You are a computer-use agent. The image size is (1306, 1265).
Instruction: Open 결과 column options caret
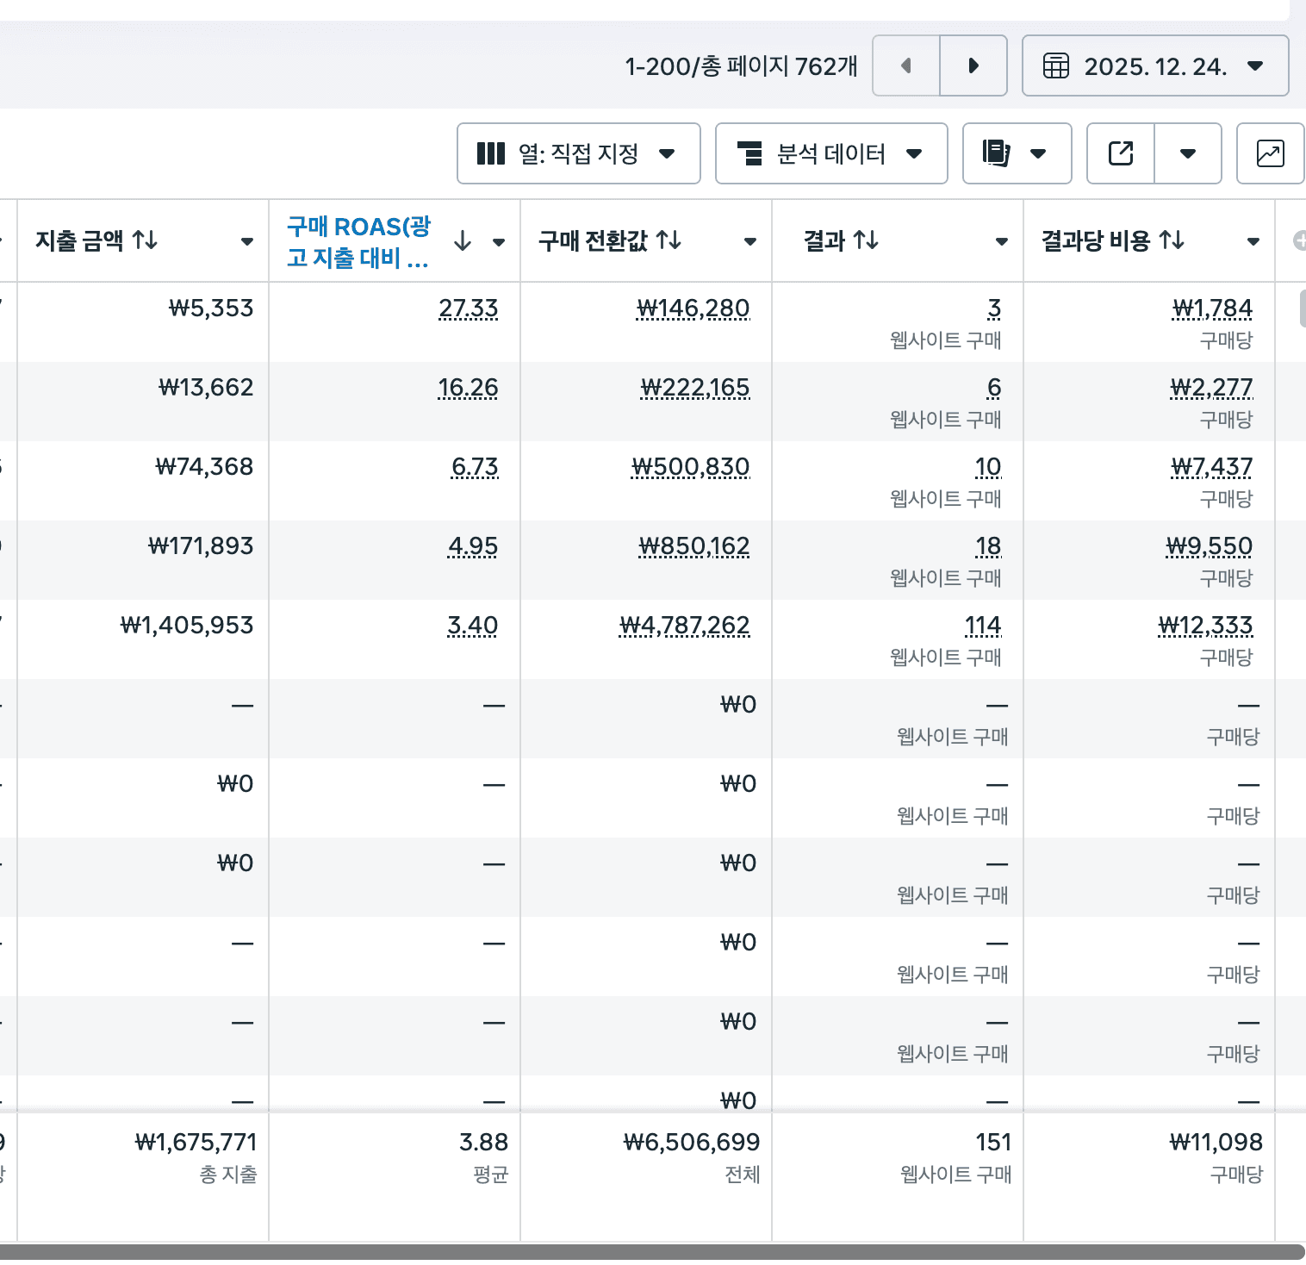(x=1002, y=241)
